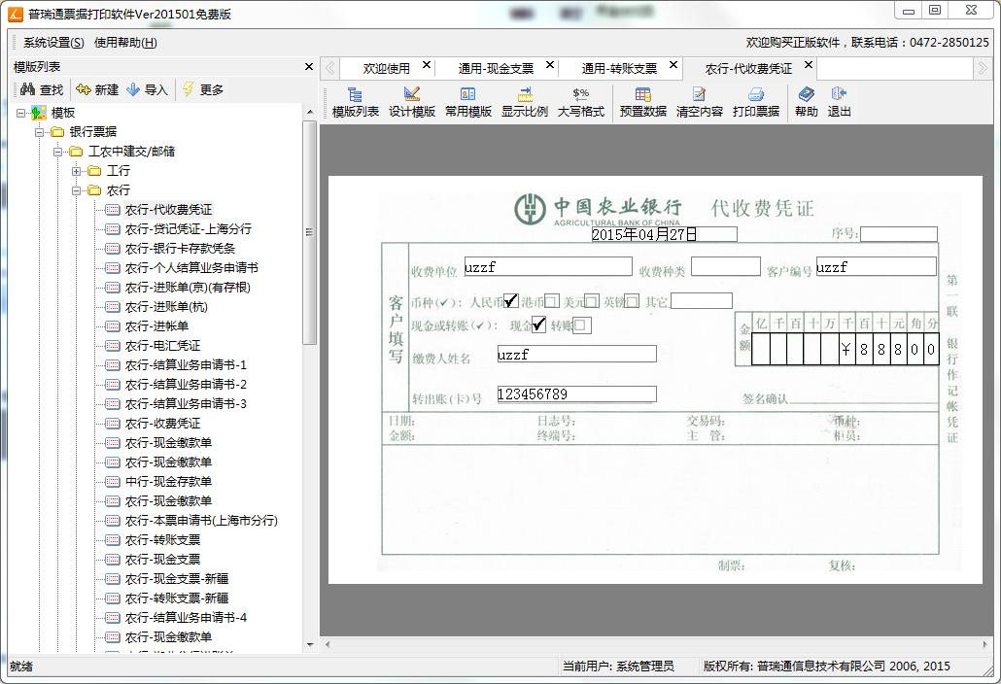The image size is (1001, 684).
Task: Open the 模版列表 toolbar icon
Action: pyautogui.click(x=356, y=103)
